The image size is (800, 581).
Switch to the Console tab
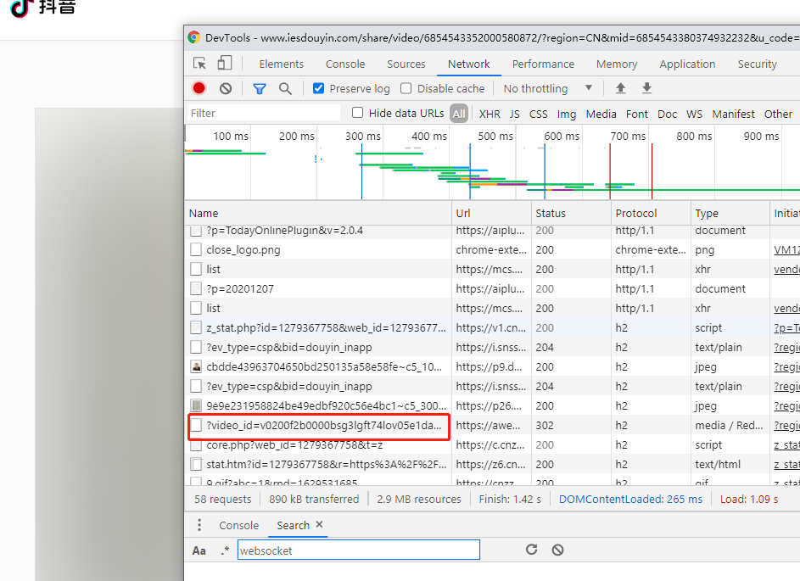(345, 64)
